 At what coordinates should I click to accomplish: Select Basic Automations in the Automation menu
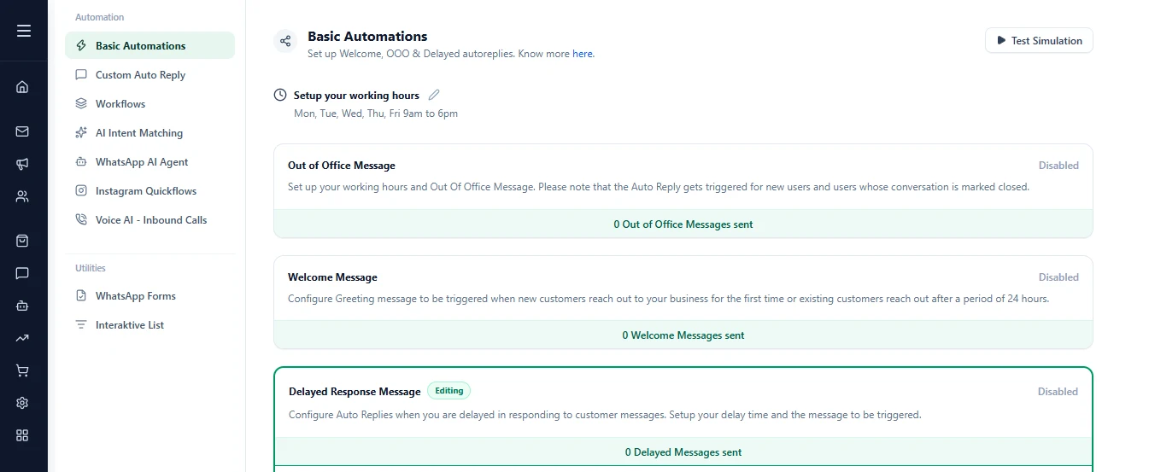pos(149,46)
